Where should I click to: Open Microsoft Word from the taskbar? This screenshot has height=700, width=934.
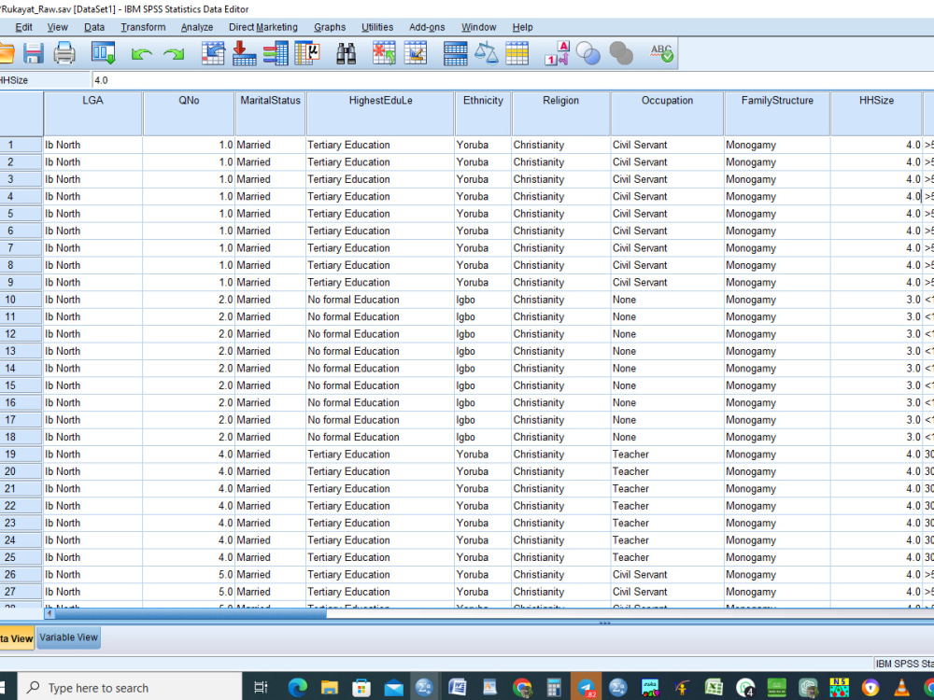click(x=458, y=688)
